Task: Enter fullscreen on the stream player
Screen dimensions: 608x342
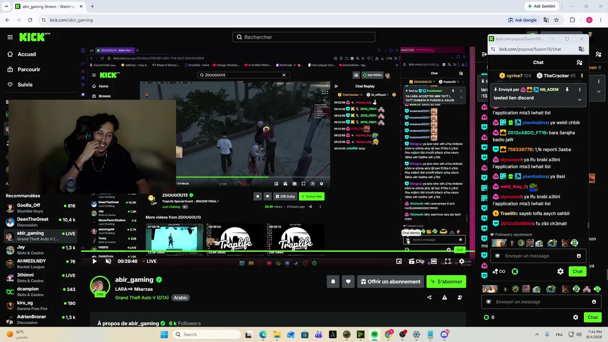Action: coord(447,261)
